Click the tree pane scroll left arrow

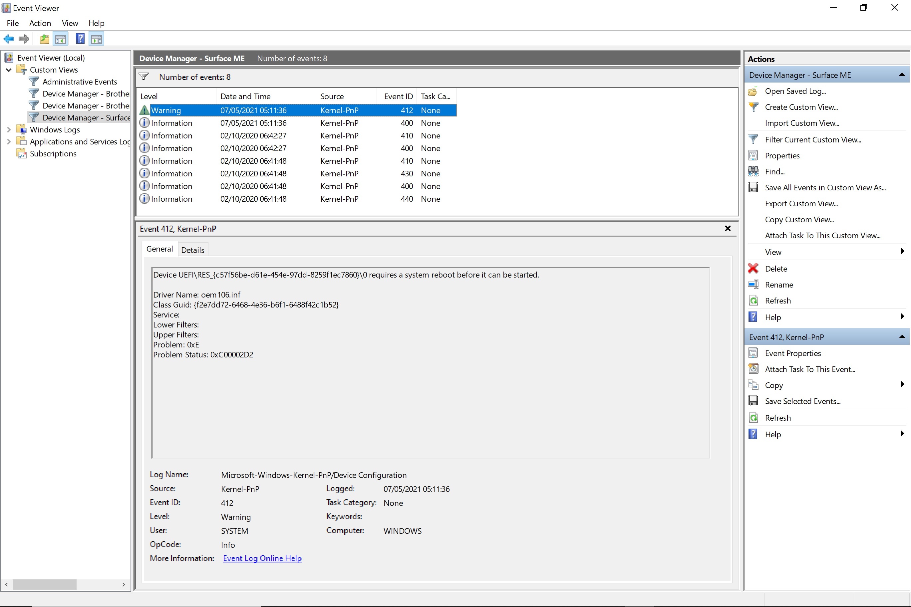7,584
